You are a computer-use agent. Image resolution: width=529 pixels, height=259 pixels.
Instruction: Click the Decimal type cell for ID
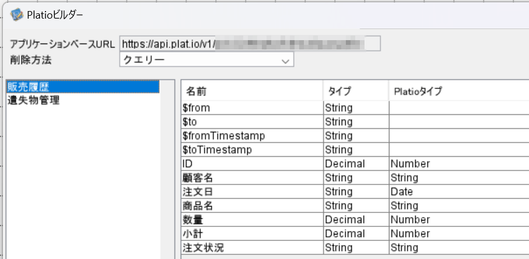[356, 164]
